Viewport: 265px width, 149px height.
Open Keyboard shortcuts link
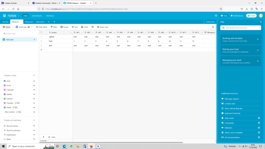point(232,113)
